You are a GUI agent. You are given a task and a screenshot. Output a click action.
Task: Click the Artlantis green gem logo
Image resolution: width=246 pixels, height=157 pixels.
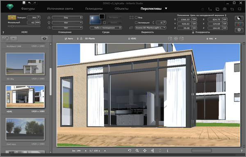click(10, 7)
